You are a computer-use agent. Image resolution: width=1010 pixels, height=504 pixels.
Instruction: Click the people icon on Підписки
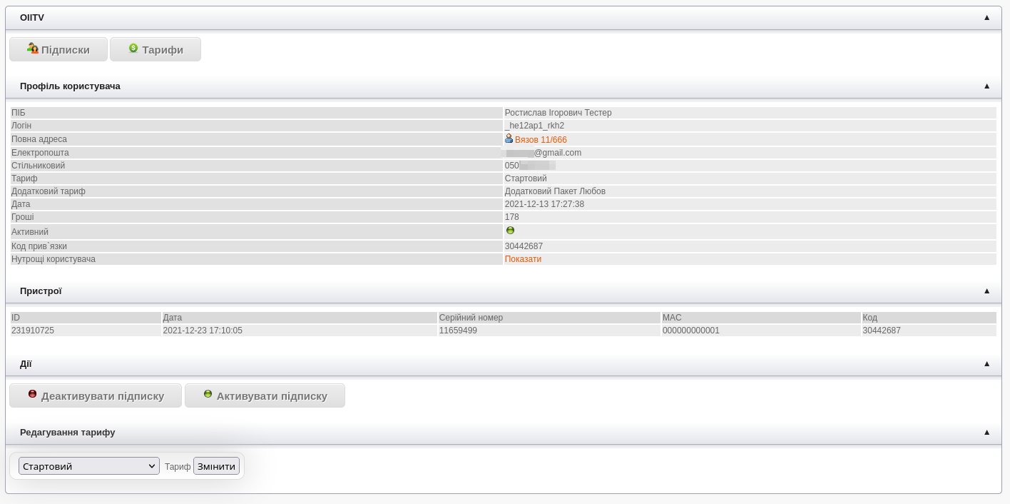[x=32, y=49]
